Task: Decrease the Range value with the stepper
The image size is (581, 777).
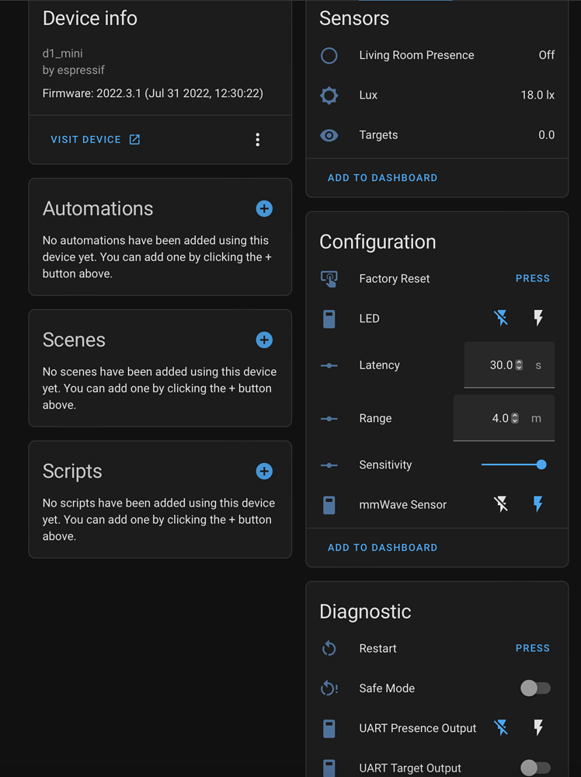Action: pyautogui.click(x=514, y=421)
